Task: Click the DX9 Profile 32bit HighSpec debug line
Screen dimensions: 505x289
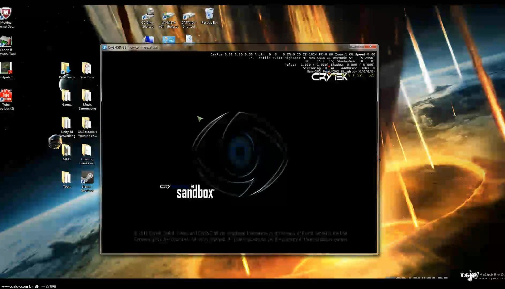Action: click(x=312, y=58)
